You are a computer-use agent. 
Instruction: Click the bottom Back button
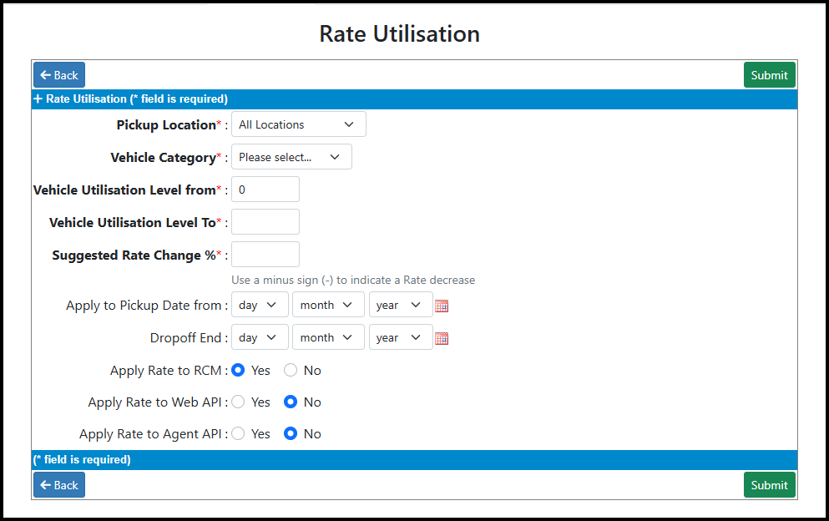coord(59,485)
